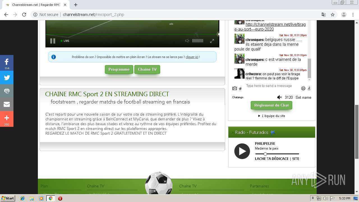Open the Chatango link
Image resolution: width=359 pixels, height=202 pixels.
click(x=238, y=97)
